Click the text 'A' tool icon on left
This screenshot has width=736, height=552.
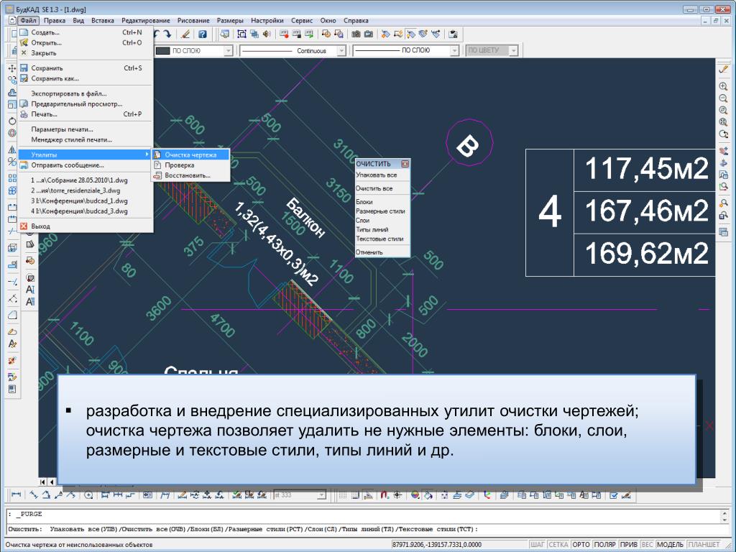click(x=30, y=290)
